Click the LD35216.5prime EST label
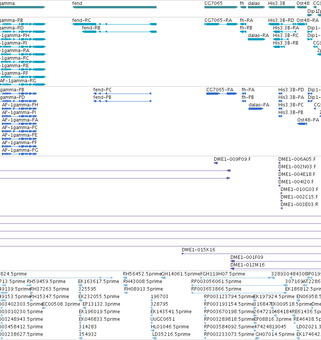 coord(171,334)
